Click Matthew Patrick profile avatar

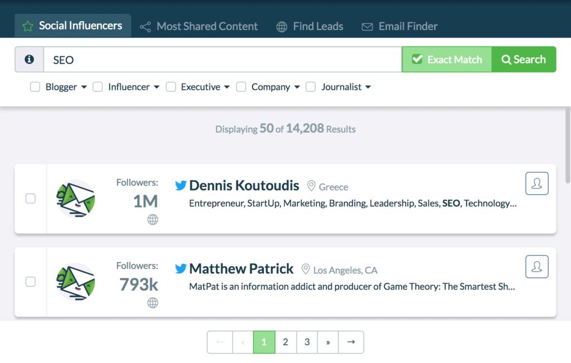point(76,282)
